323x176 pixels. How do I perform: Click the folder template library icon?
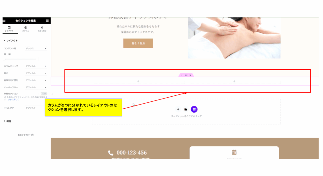tap(186, 109)
